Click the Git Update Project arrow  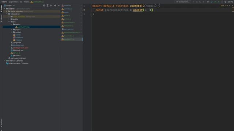click(x=212, y=2)
